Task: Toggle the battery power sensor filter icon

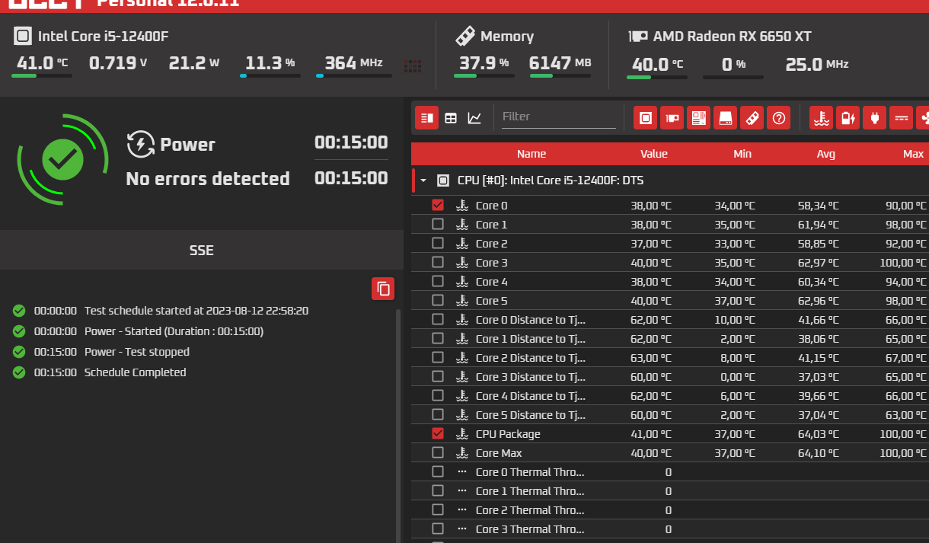Action: click(x=848, y=118)
